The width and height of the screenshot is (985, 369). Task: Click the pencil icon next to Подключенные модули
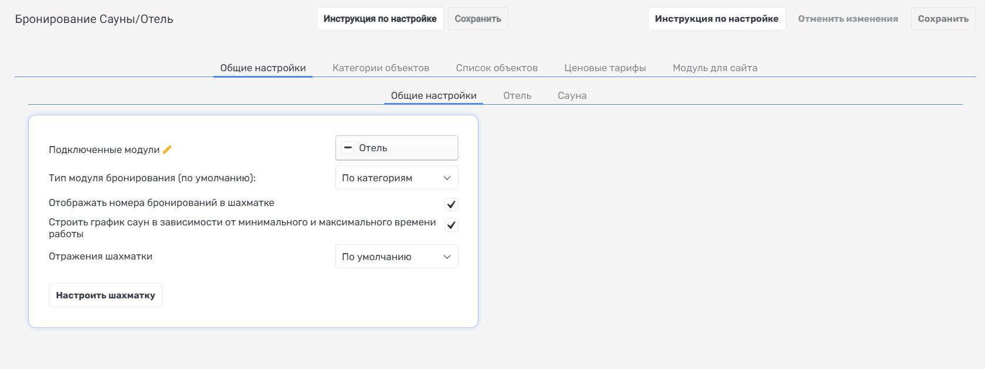(x=167, y=149)
